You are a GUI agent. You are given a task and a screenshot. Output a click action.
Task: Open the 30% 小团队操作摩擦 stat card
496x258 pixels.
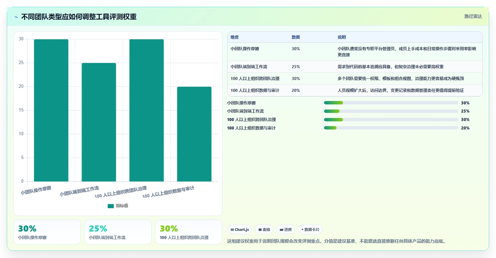point(47,232)
